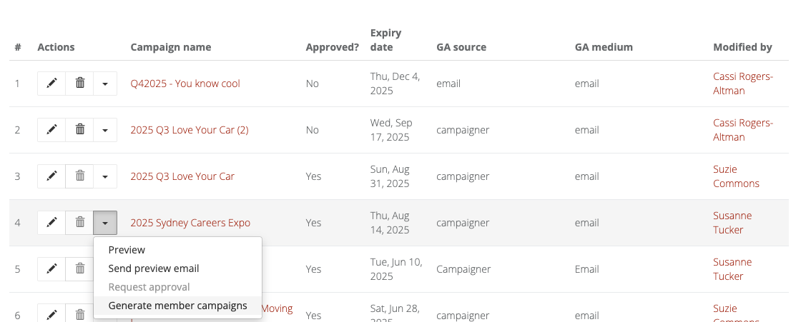806x322 pixels.
Task: Edit campaign in row 3
Action: 51,176
